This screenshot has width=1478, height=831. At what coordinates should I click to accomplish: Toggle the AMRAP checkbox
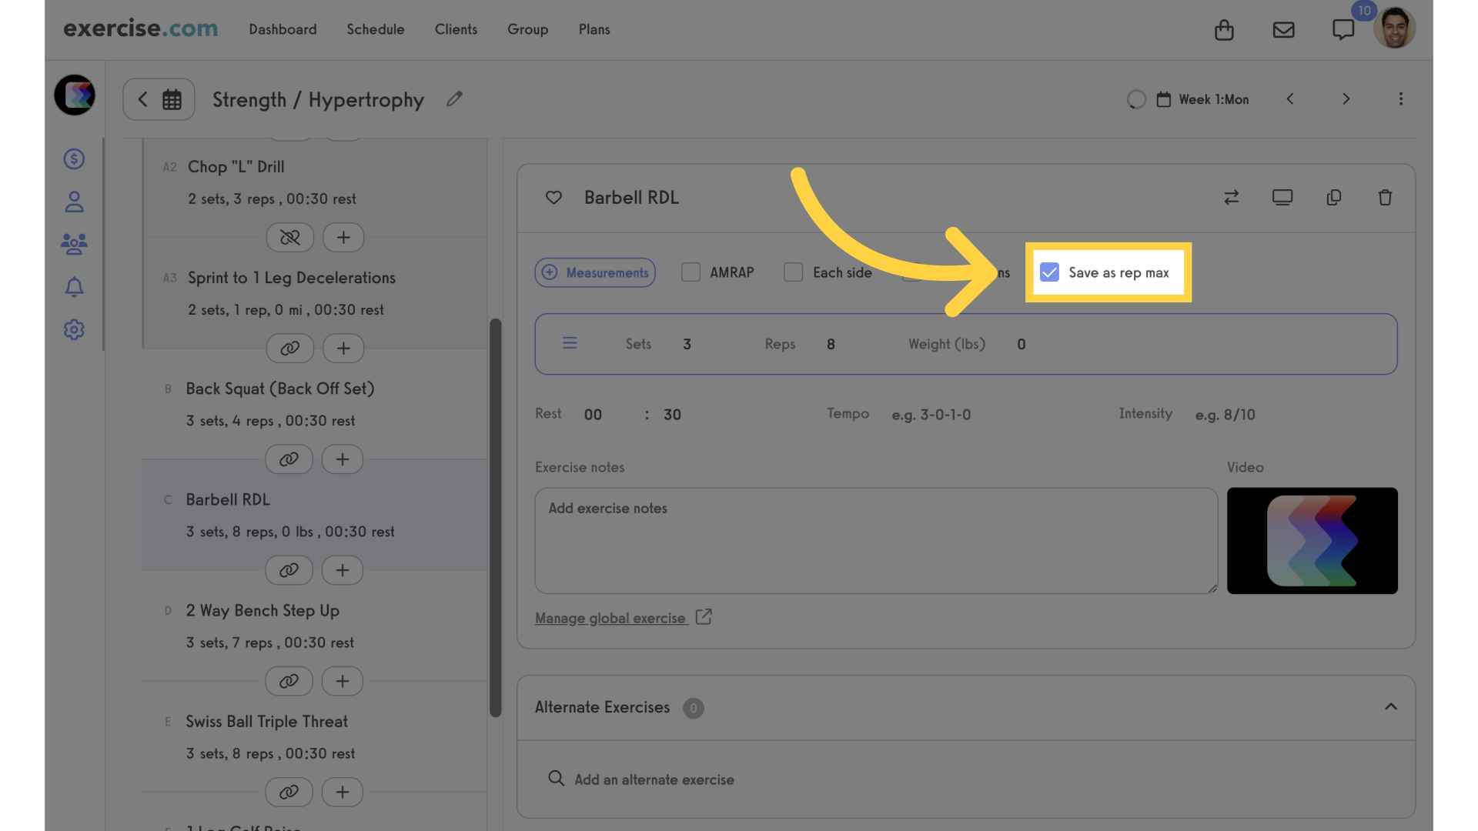pyautogui.click(x=691, y=272)
